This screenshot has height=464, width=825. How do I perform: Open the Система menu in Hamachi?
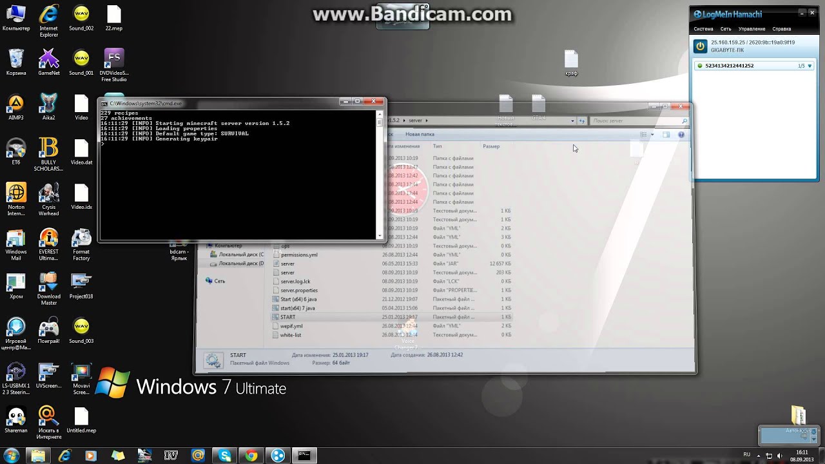(x=703, y=29)
